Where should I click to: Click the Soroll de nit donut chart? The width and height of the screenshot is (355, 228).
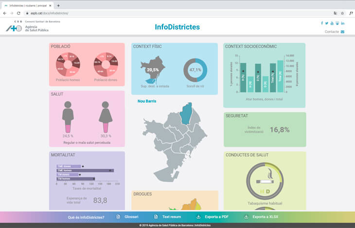(x=195, y=70)
